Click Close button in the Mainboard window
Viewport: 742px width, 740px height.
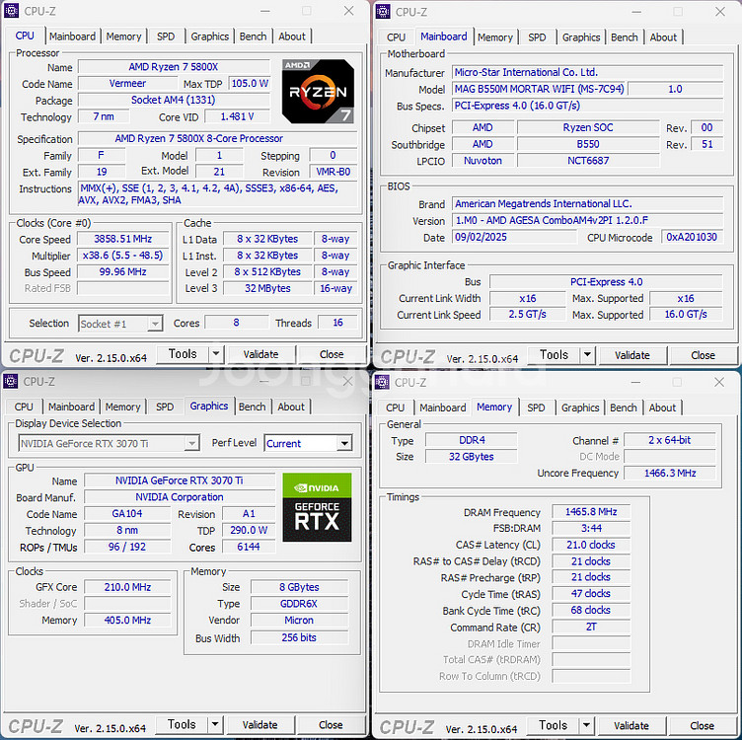[x=703, y=355]
